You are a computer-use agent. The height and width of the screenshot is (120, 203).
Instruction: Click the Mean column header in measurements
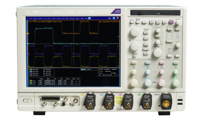pos(48,79)
